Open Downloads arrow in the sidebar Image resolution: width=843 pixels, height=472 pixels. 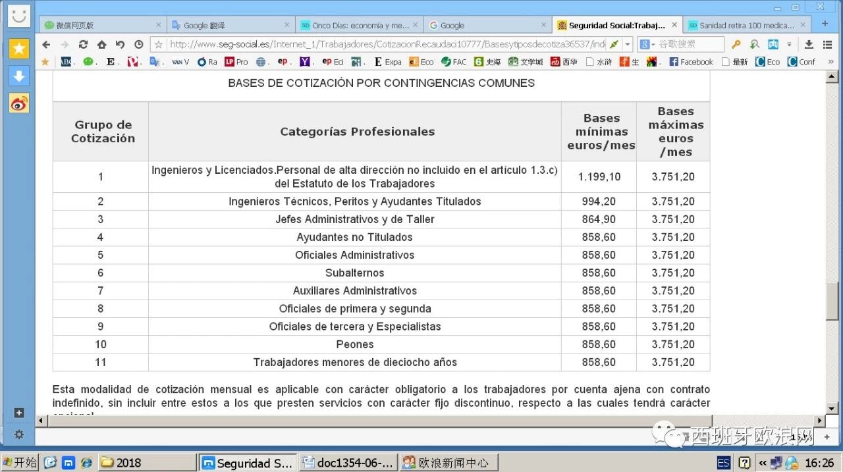point(18,76)
